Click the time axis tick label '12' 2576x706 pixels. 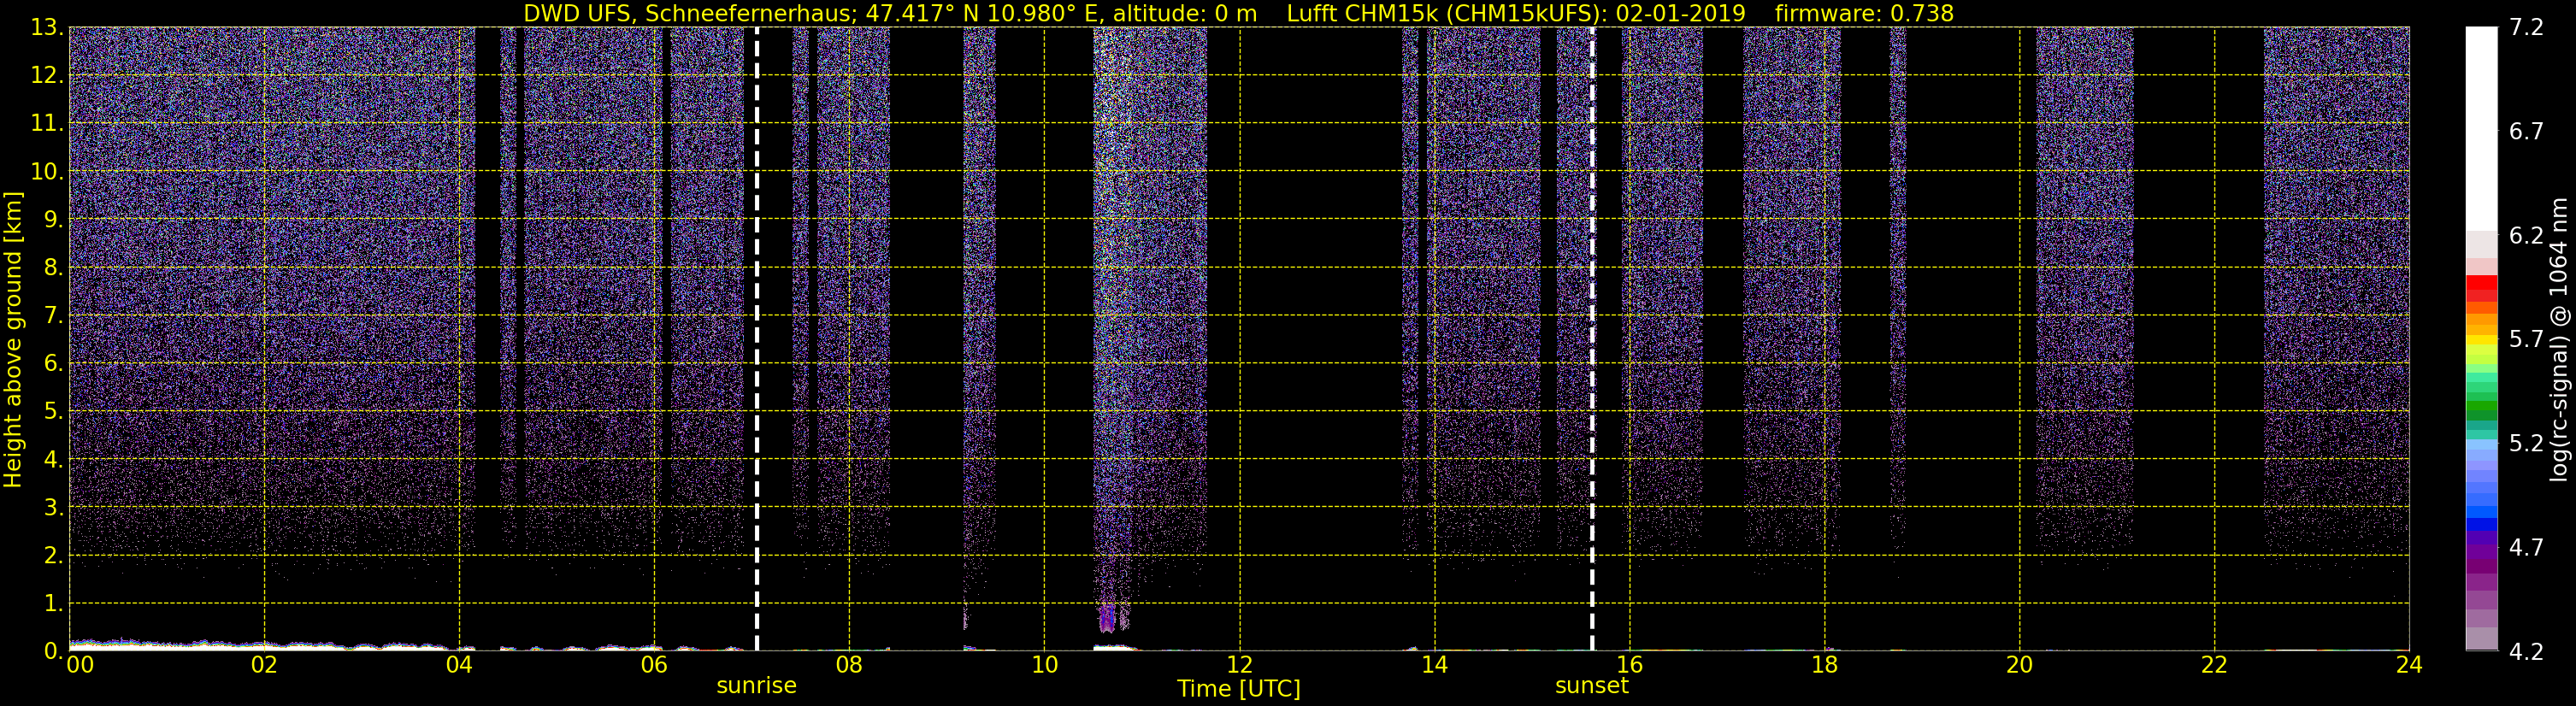click(1239, 665)
